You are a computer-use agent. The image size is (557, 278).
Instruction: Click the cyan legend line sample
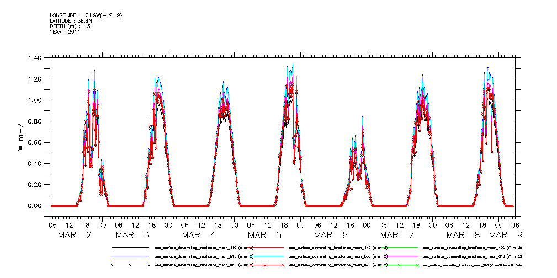[x=264, y=256]
